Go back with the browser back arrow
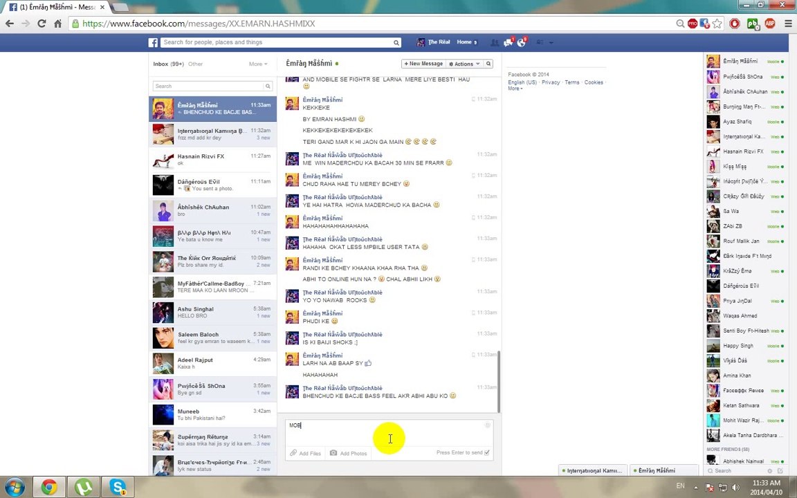The height and width of the screenshot is (498, 797). coord(9,24)
